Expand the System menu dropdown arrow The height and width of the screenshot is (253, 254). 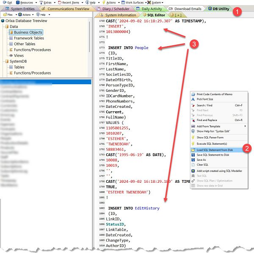click(x=163, y=3)
